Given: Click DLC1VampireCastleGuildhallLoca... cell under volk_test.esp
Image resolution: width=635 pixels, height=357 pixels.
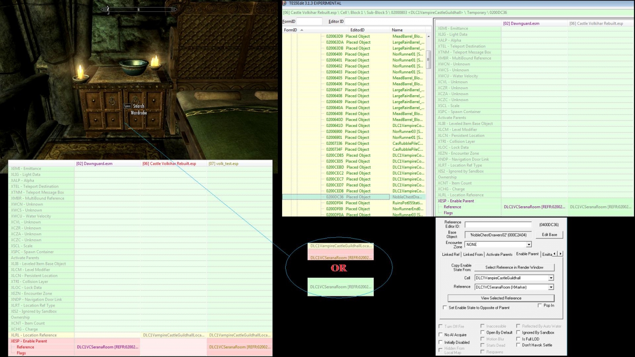Looking at the screenshot, I should (x=240, y=335).
